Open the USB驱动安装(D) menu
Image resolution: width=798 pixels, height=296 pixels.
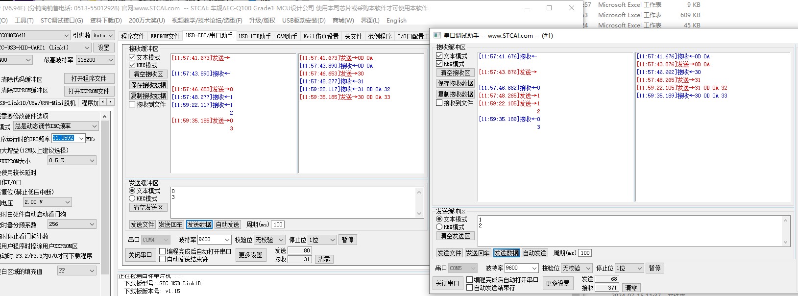click(304, 20)
